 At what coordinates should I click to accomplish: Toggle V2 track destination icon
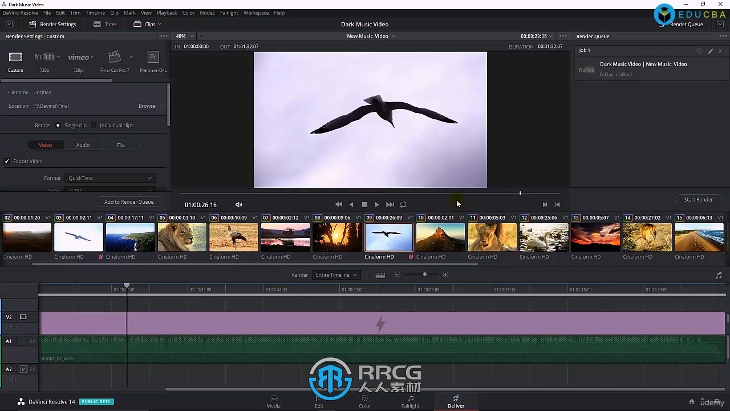(23, 317)
